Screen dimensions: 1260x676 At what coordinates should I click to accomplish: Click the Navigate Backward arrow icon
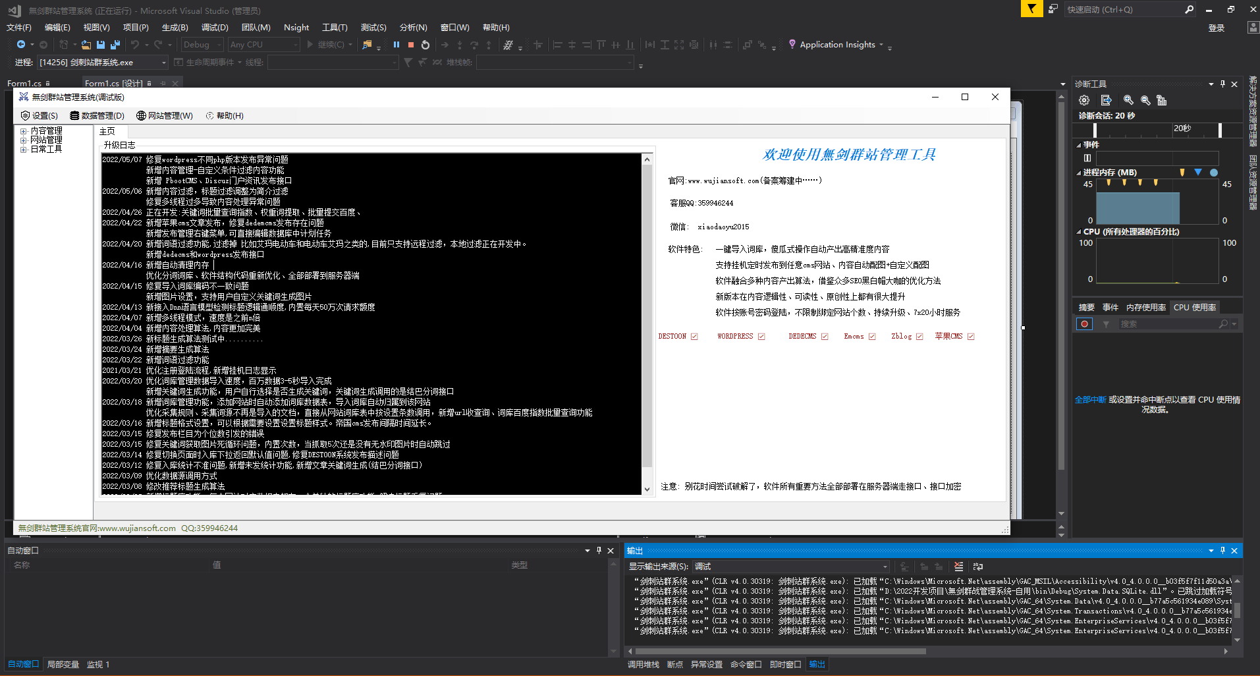(x=21, y=45)
